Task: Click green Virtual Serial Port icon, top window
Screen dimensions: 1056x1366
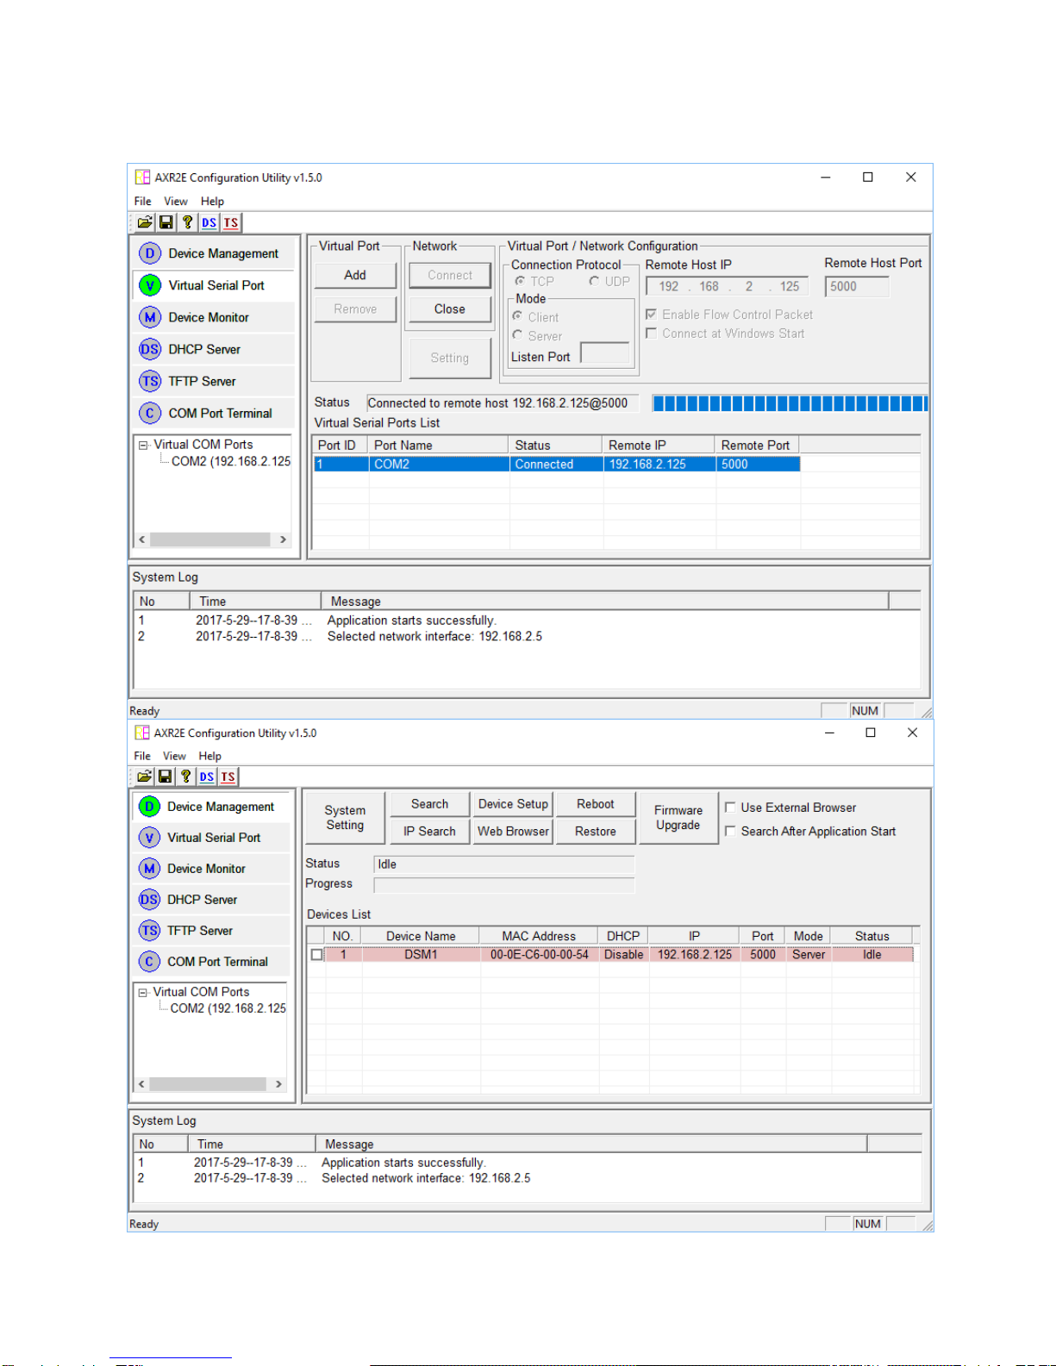Action: click(x=150, y=285)
